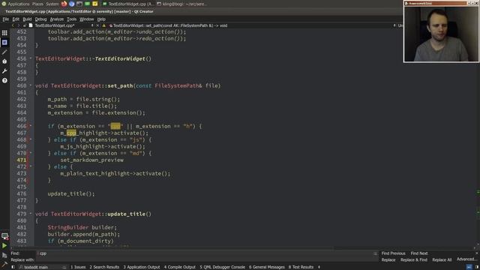Screen dimensions: 480x270
Task: Launch Firefox from top panel
Action: point(64,4)
